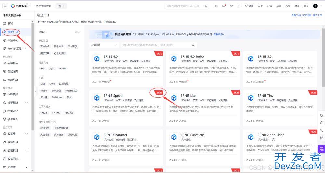325x173 pixels.
Task: Open the 全局 region dropdown
Action: point(61,6)
